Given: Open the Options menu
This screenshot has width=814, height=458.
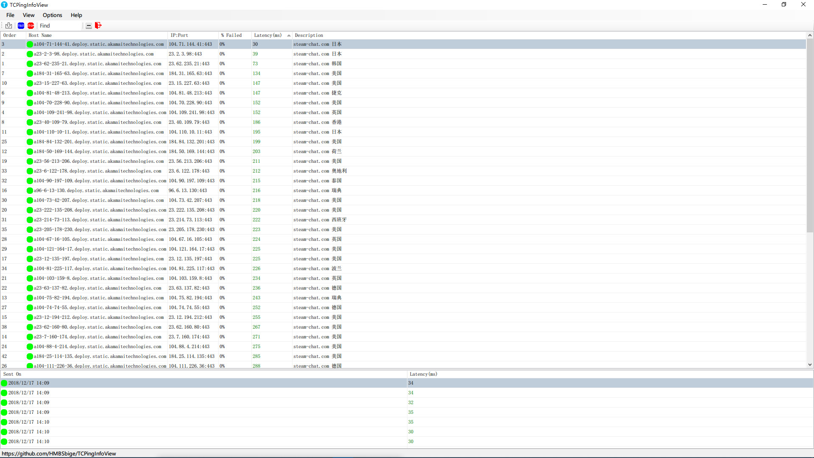Looking at the screenshot, I should pos(52,15).
